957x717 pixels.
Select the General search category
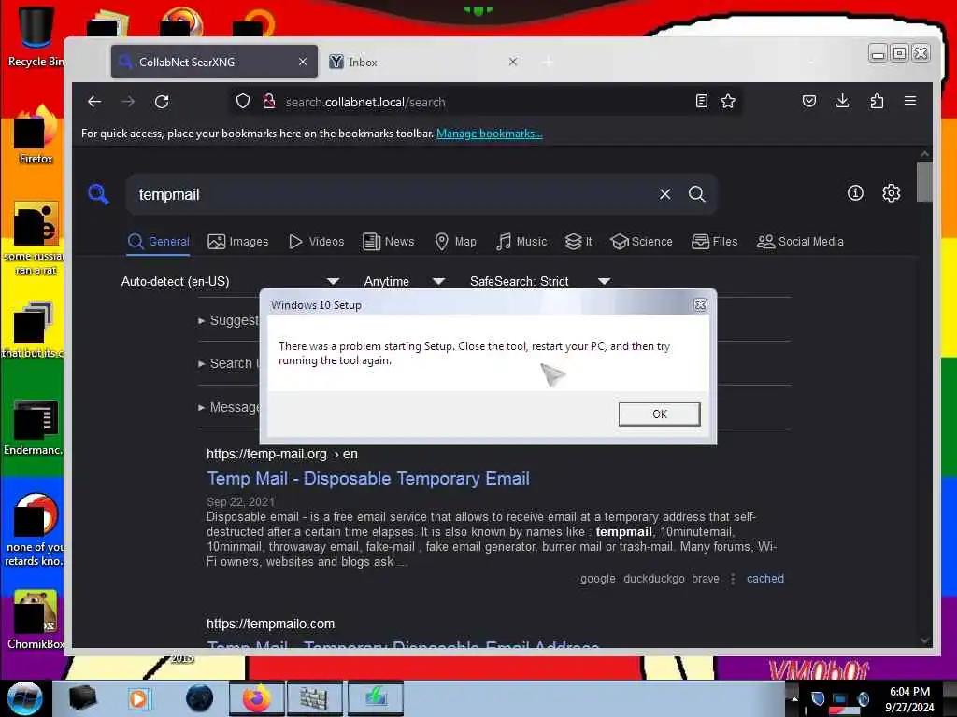click(x=159, y=242)
